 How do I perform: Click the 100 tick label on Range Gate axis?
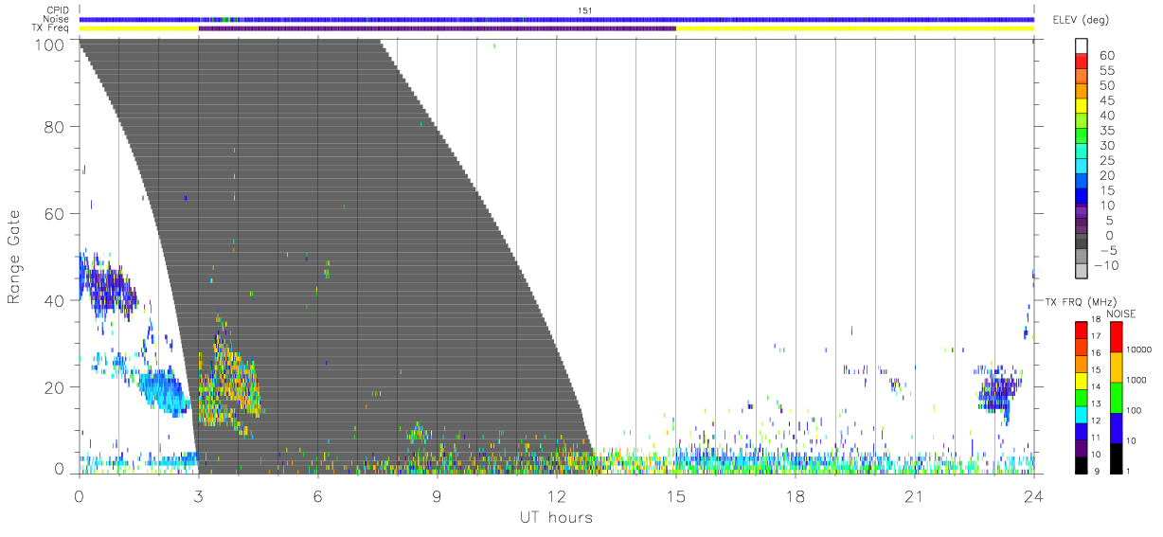[51, 44]
